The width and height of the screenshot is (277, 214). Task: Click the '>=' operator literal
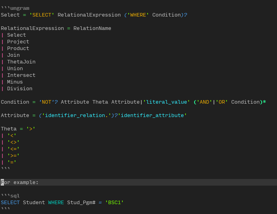(x=13, y=156)
